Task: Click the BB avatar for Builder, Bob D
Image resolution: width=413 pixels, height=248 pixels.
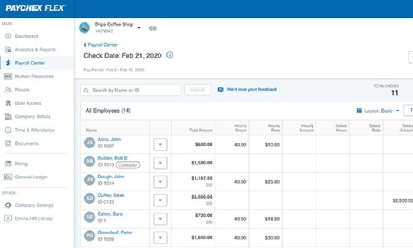Action: 90,161
